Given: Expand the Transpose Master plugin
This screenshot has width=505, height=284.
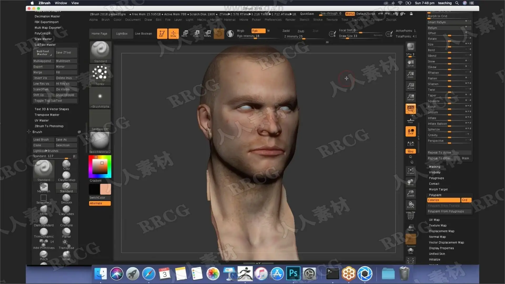Looking at the screenshot, I should (x=47, y=115).
